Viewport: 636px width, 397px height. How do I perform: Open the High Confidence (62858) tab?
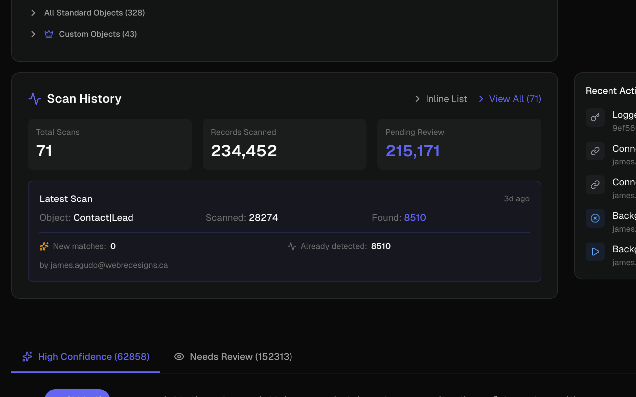tap(86, 357)
